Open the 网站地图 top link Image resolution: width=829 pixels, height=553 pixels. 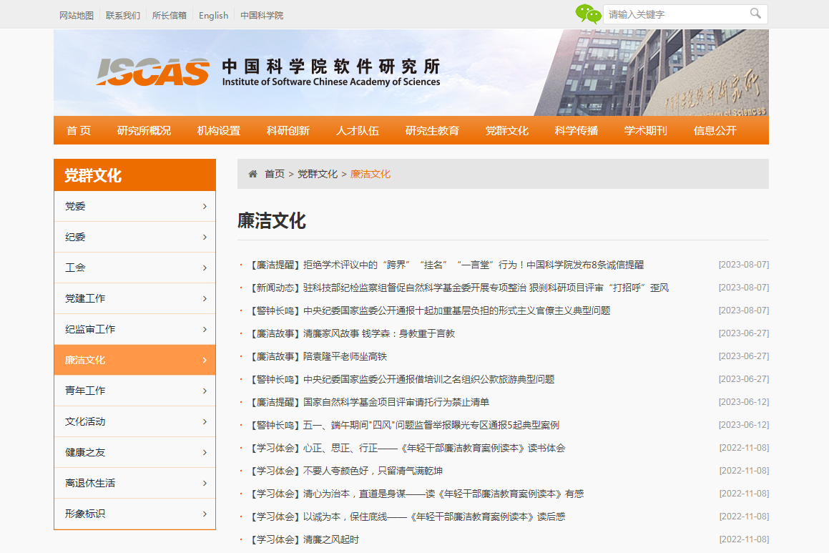point(77,15)
